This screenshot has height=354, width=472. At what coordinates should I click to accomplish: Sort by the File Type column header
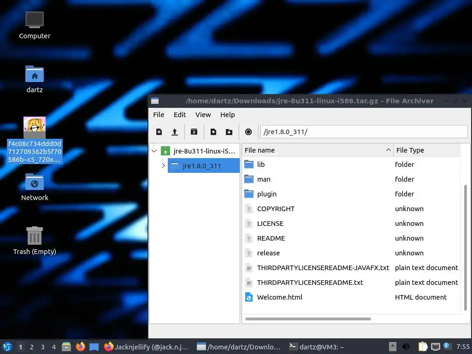click(x=427, y=150)
